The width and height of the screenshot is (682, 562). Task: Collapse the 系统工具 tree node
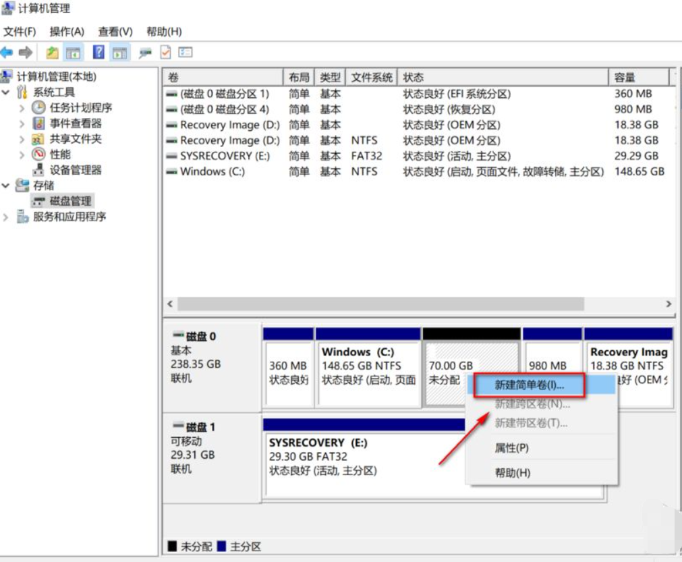pos(6,91)
